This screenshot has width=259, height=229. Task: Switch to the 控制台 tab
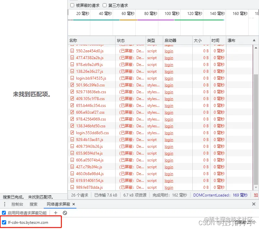pos(17,204)
